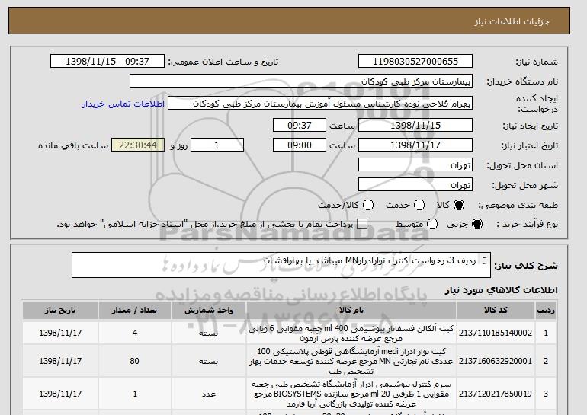The width and height of the screenshot is (587, 415).
Task: Click quantity 80 in row 2
Action: coord(134,361)
